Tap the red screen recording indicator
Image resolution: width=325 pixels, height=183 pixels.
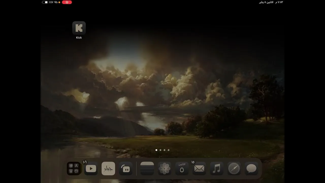(67, 2)
